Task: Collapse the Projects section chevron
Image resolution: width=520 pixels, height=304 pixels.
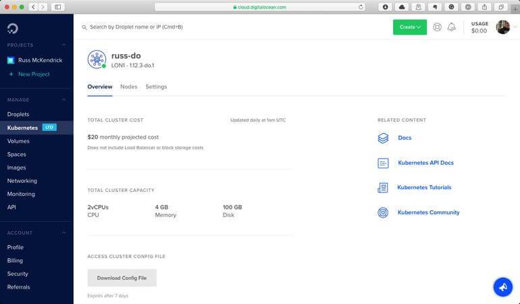Action: [64, 45]
